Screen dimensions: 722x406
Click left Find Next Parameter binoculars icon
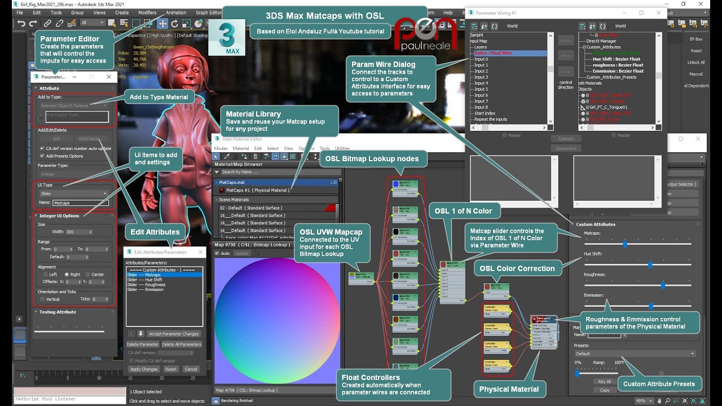[484, 26]
